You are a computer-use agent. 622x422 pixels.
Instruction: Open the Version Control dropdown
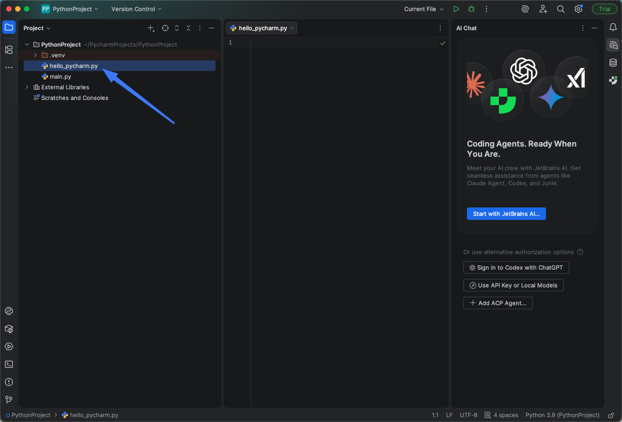coord(136,9)
